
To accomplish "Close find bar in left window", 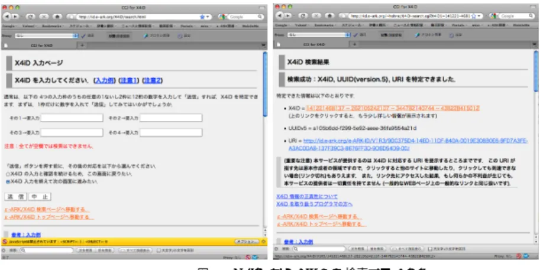I will point(4,250).
